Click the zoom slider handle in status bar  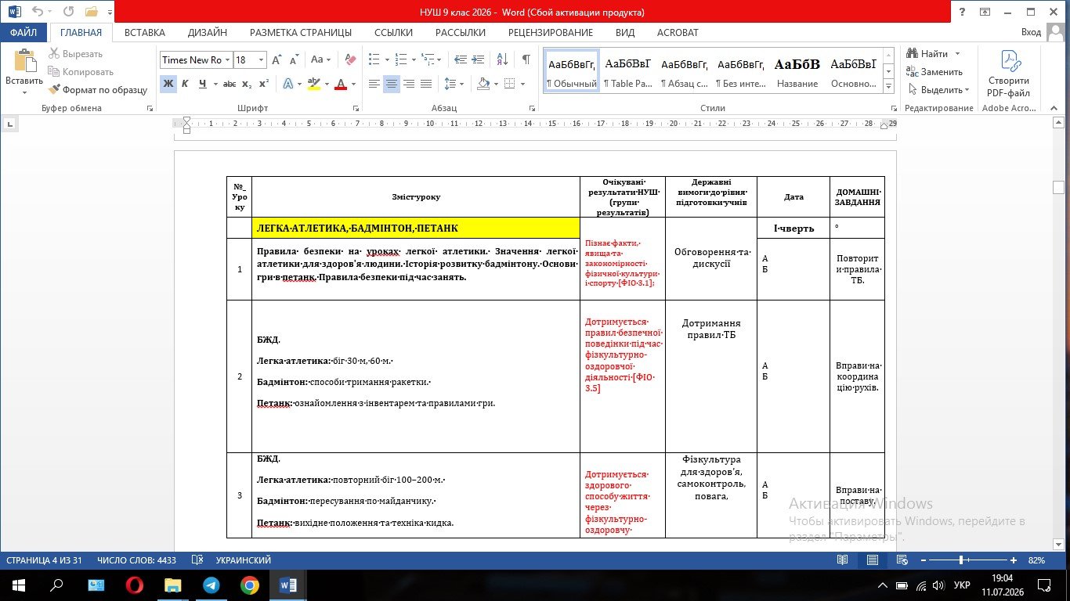(x=961, y=560)
